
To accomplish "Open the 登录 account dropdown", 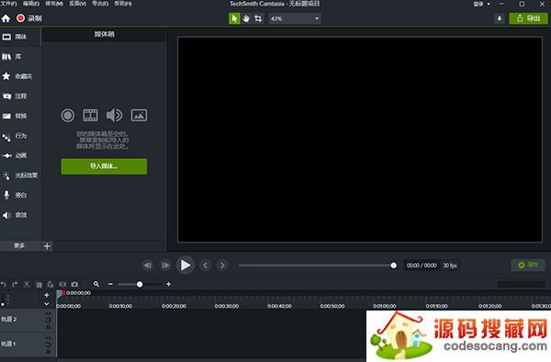I will (481, 4).
